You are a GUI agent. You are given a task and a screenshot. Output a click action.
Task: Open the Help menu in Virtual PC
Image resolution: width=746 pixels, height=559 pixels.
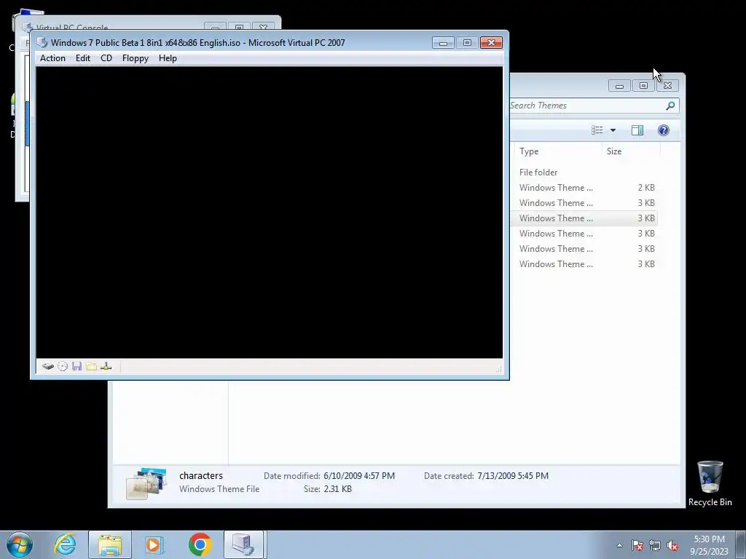click(x=168, y=58)
